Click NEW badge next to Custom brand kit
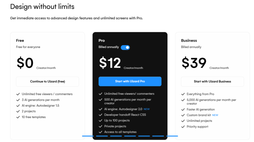Screen dimensions: 254x142 point(215,115)
